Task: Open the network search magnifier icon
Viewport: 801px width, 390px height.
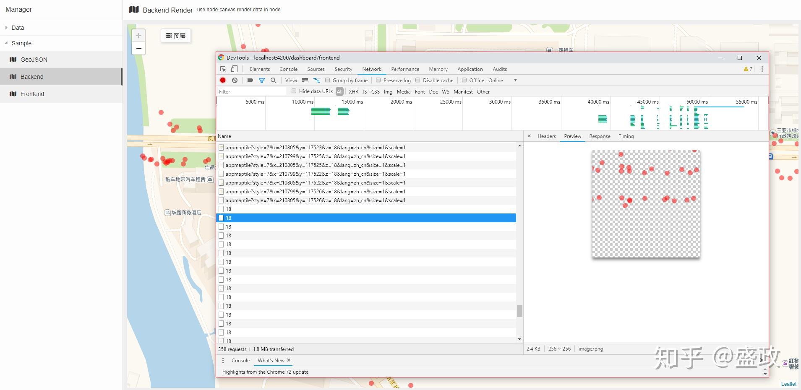Action: [273, 80]
